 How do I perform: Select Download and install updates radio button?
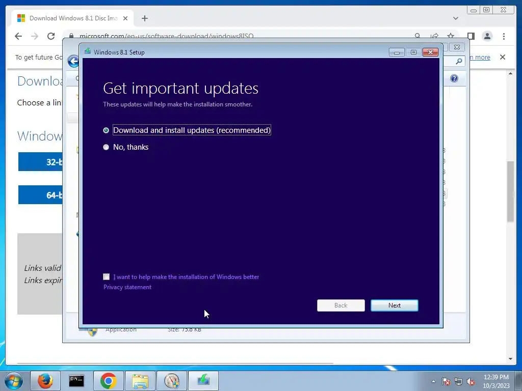106,130
